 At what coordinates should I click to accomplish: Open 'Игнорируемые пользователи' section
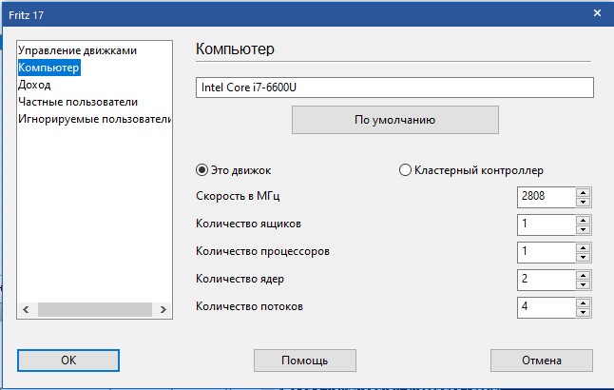94,119
